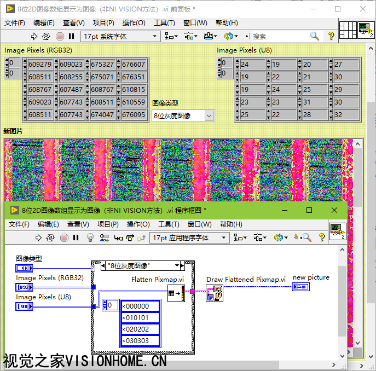Click Run arrow in front panel toolbar

tap(34, 36)
